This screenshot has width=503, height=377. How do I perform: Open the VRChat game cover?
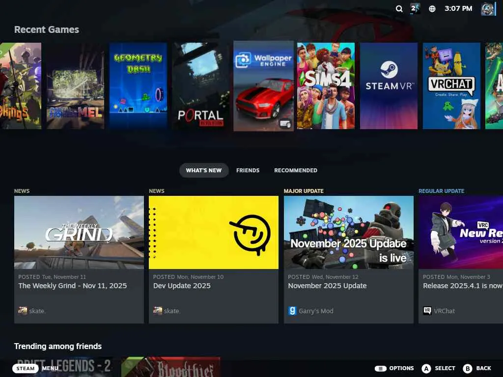(x=451, y=86)
